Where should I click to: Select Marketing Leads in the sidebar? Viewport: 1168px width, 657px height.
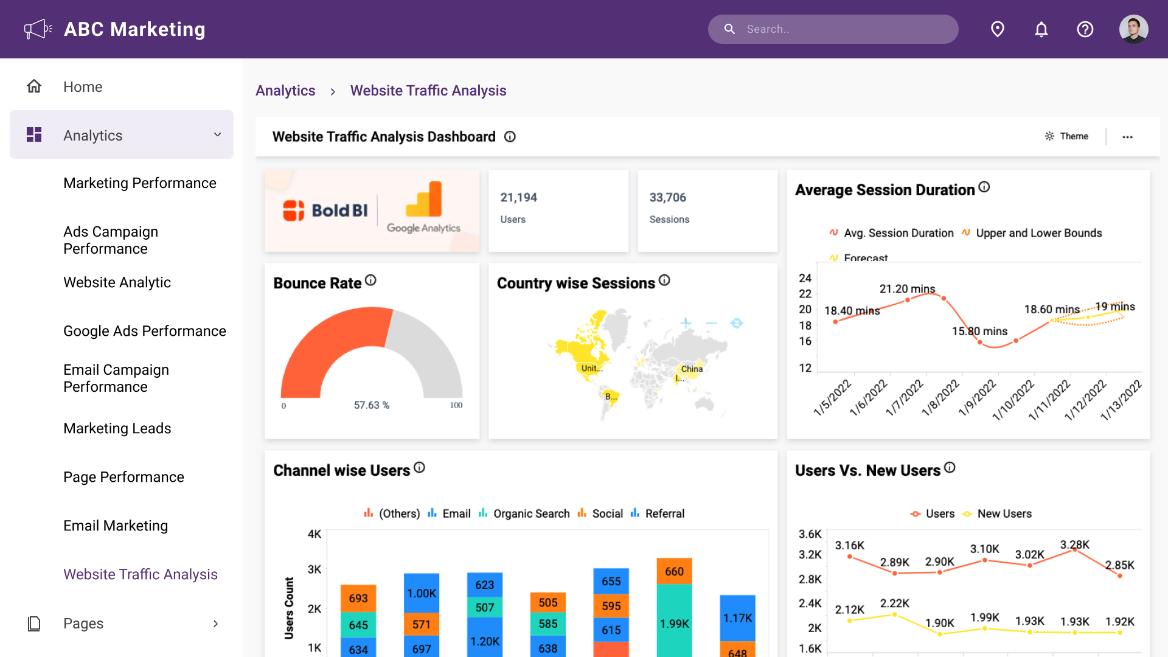[117, 428]
